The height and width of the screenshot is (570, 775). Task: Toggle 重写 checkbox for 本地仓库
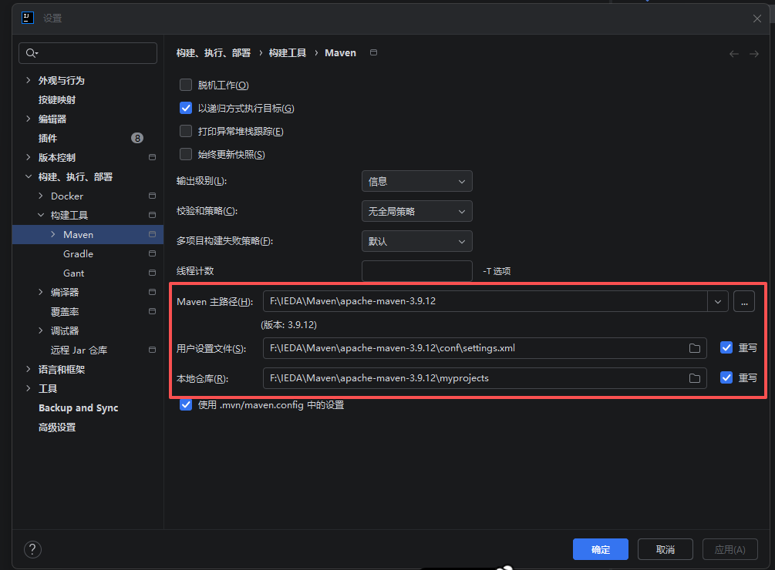point(726,378)
